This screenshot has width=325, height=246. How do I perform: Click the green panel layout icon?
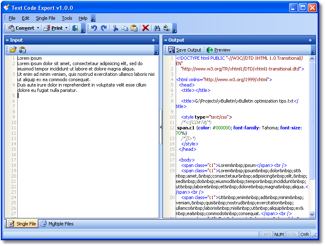75,28
